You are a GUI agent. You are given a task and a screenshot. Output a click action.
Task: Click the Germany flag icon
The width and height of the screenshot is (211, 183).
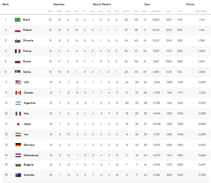[18, 145]
